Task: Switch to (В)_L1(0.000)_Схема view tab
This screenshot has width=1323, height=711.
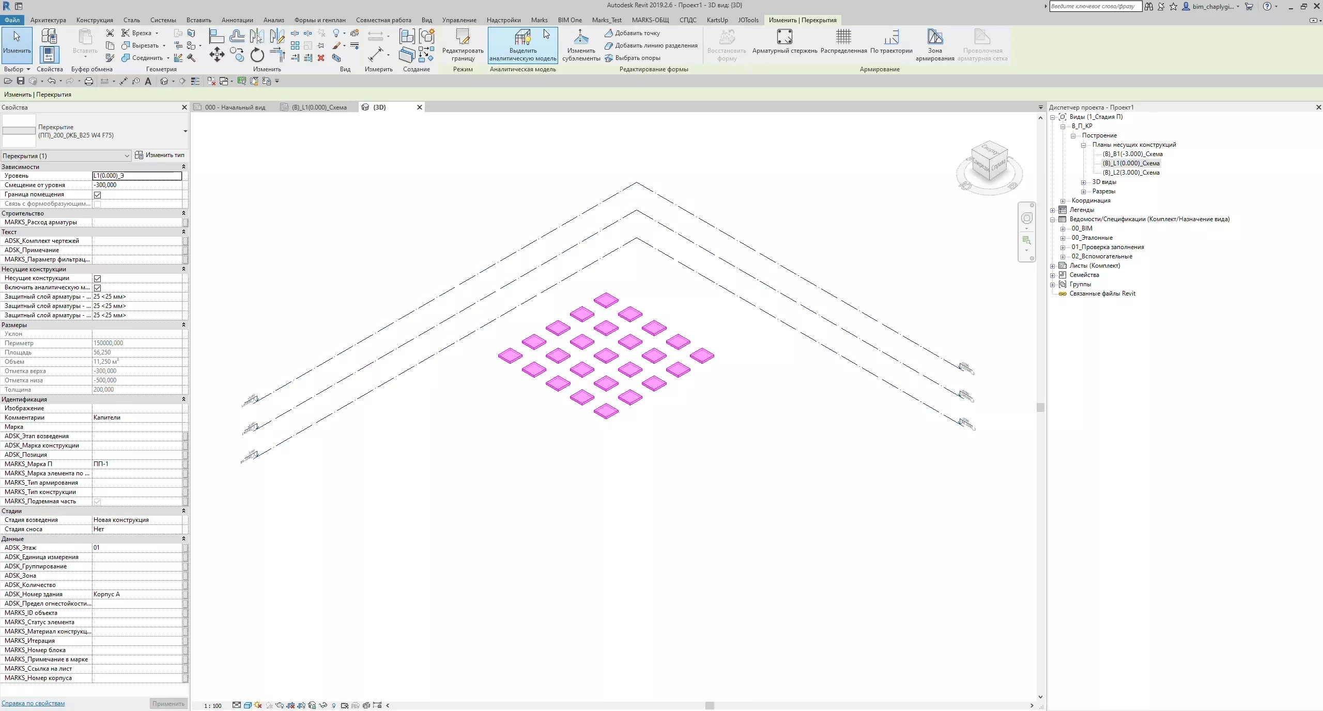Action: 319,107
